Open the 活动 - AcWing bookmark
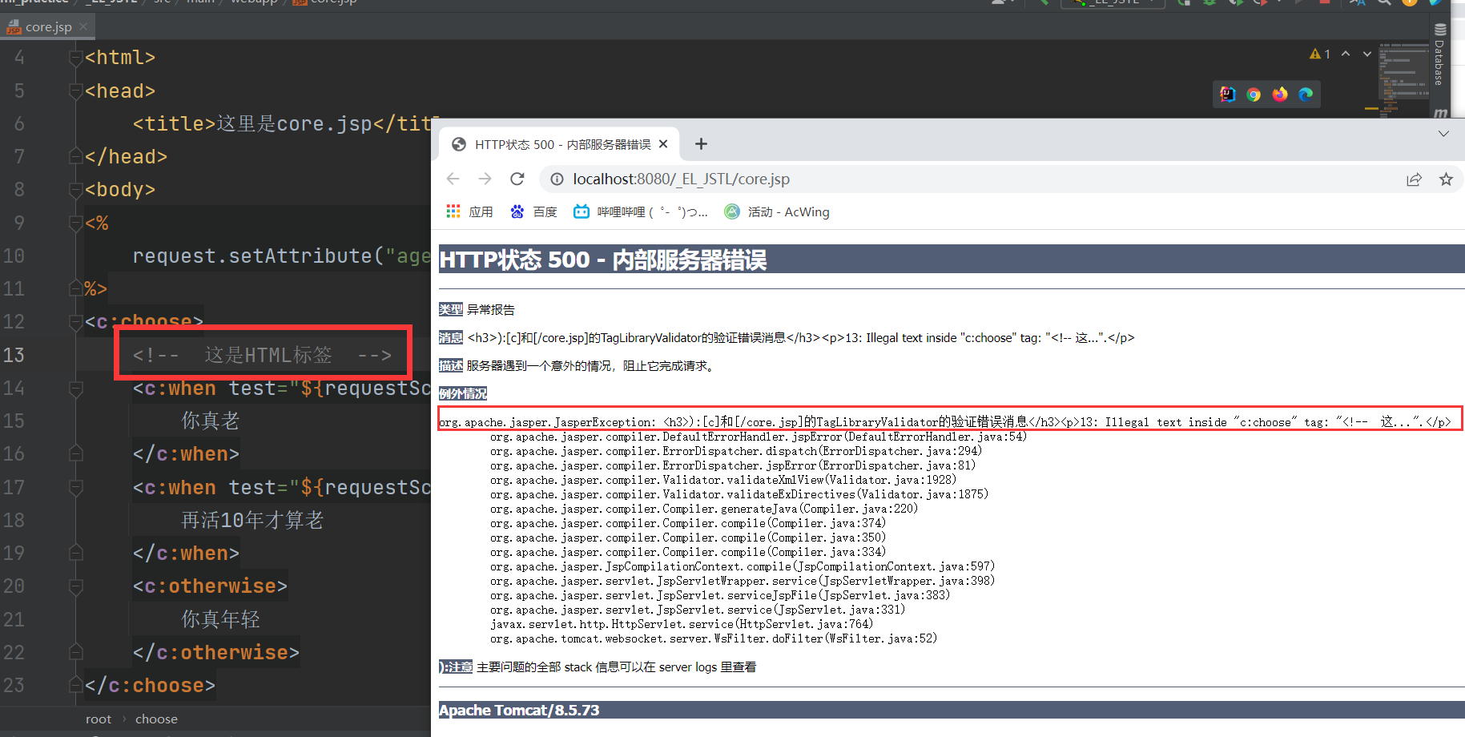Screen dimensions: 1465x737 click(777, 211)
